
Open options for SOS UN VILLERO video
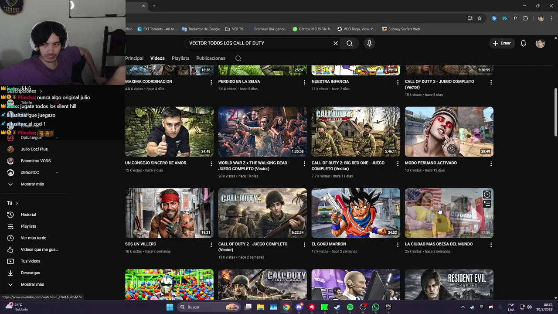(211, 245)
